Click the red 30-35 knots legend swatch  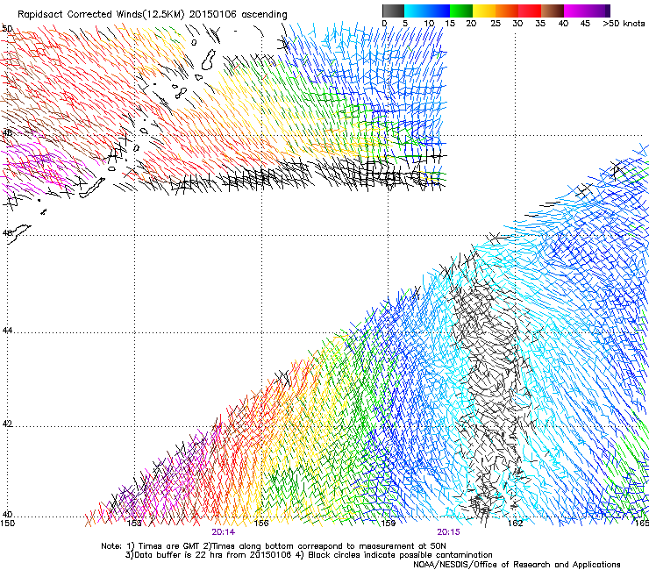point(530,11)
